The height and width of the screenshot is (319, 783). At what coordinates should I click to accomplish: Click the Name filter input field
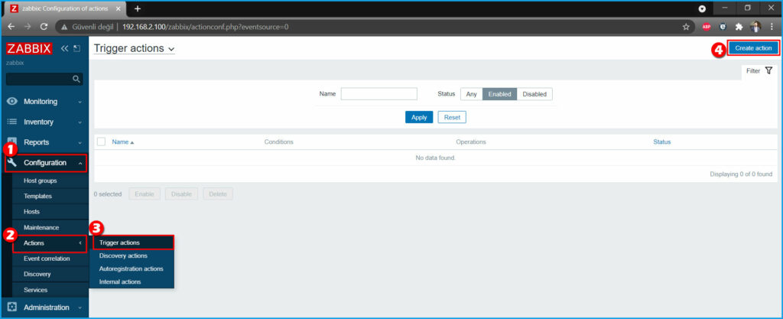click(x=379, y=94)
